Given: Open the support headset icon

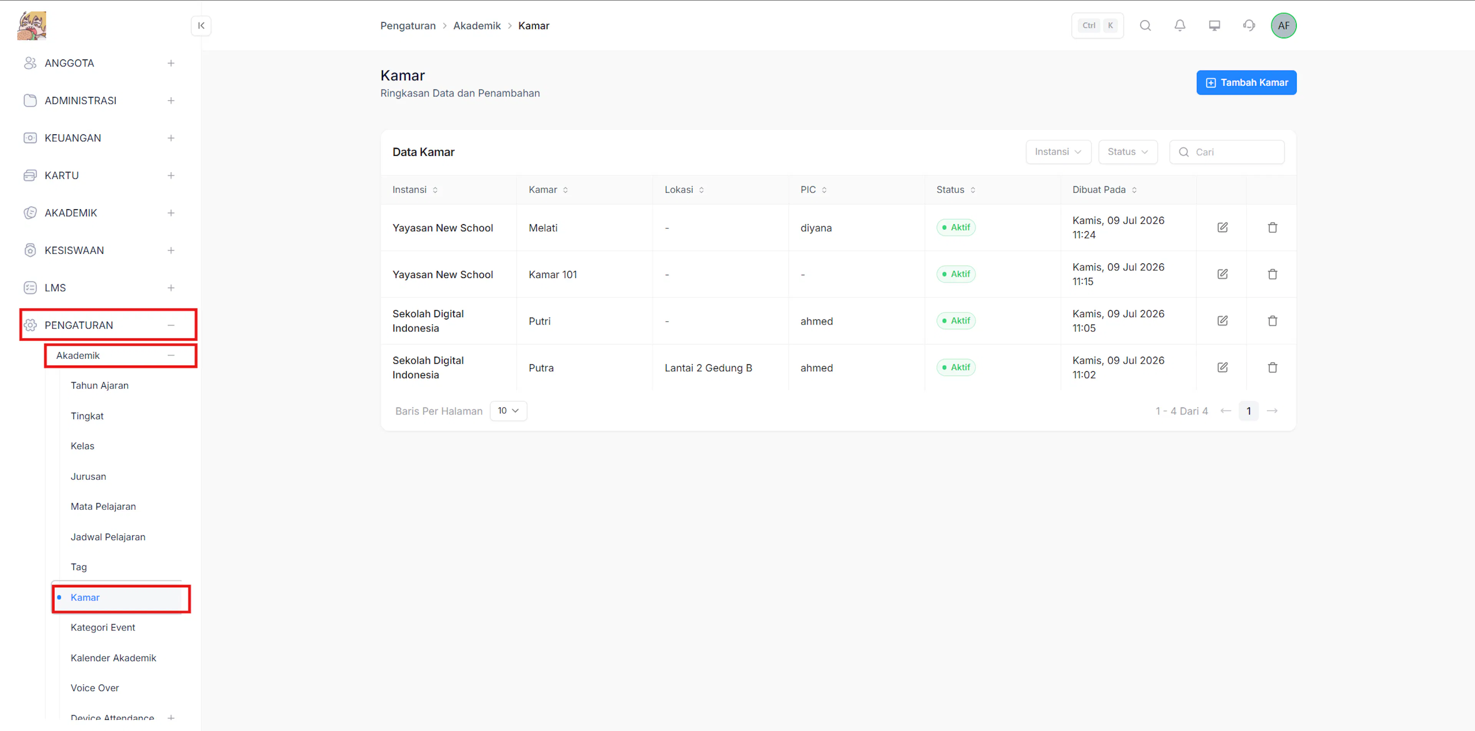Looking at the screenshot, I should (x=1250, y=25).
